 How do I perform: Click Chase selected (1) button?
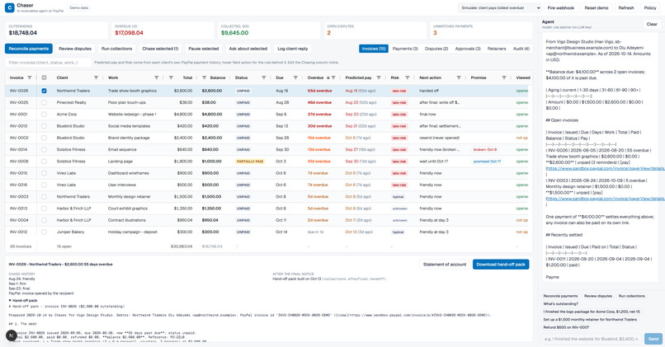point(160,49)
